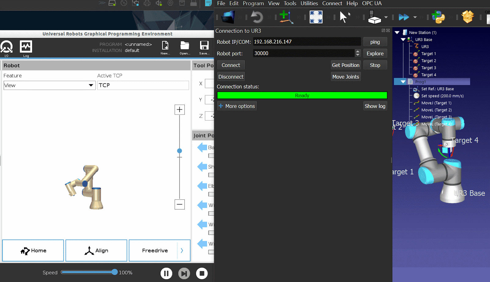Click the speaker audio icon in VM top bar
The height and width of the screenshot is (282, 490).
(x=159, y=3)
